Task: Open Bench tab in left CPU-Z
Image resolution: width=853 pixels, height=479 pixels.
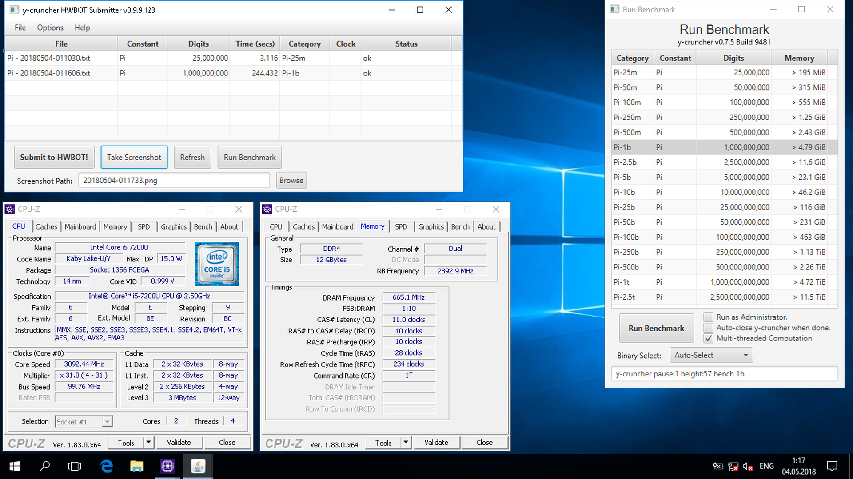Action: tap(203, 226)
